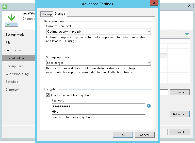Viewport: 195px width, 143px height.
Task: Switch to the Backup tab
Action: (x=47, y=14)
